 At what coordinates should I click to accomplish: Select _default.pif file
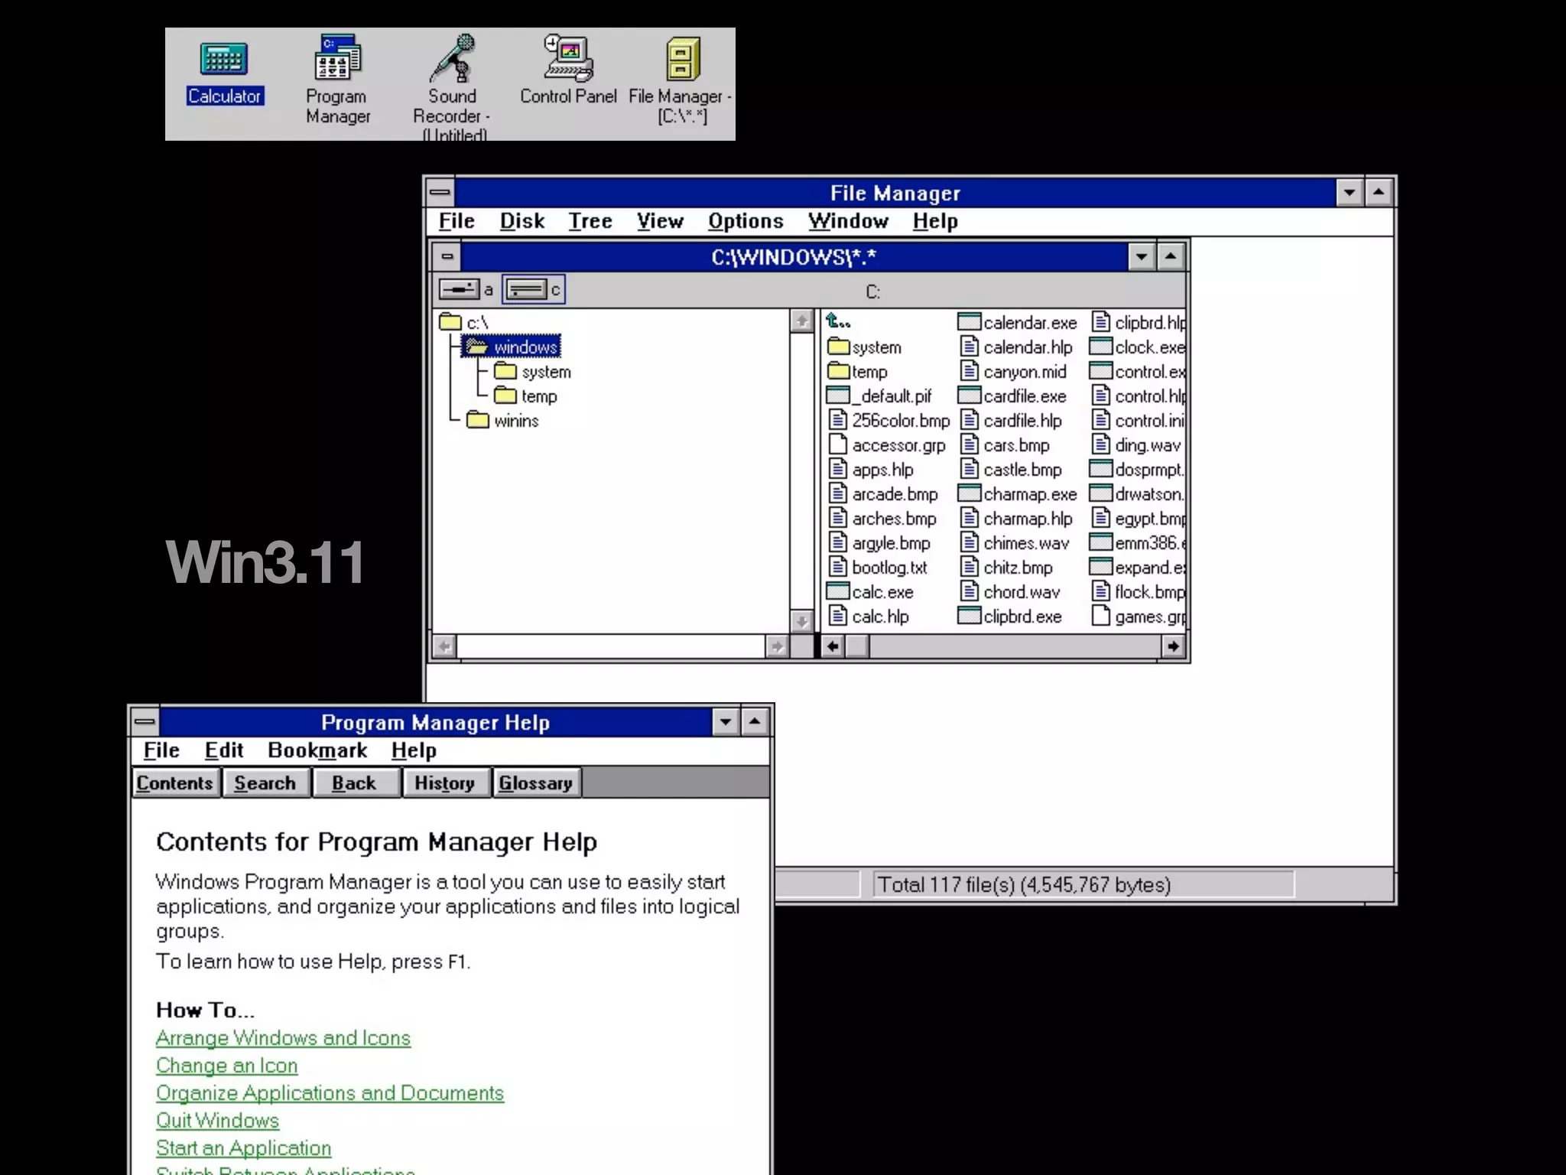879,396
